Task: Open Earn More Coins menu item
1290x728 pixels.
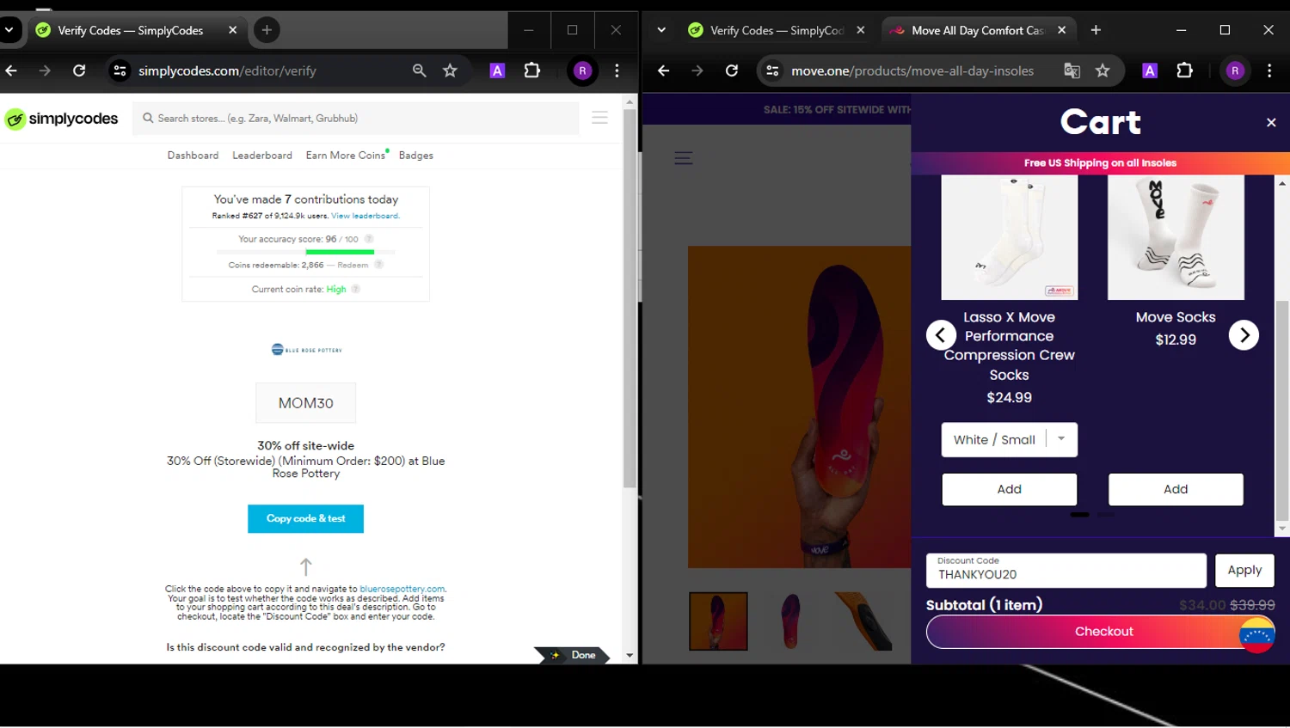Action: point(346,156)
